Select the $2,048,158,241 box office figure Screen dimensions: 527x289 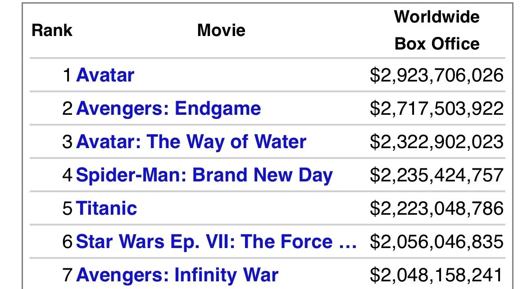coord(436,275)
